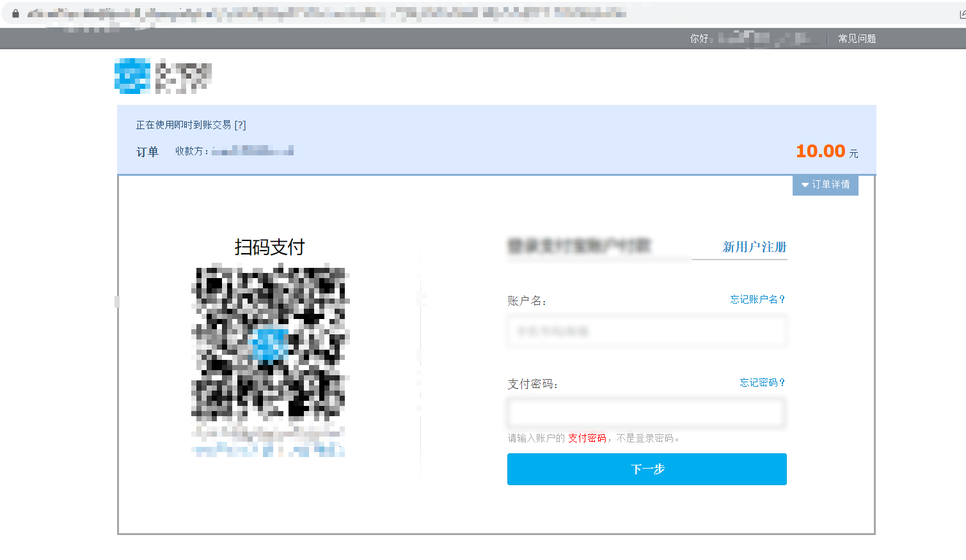
Task: Open the 常见问题 help link
Action: (857, 38)
